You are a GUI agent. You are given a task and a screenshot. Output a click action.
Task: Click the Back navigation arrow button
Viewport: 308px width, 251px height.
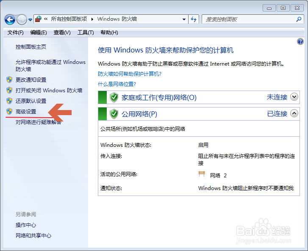[10, 19]
